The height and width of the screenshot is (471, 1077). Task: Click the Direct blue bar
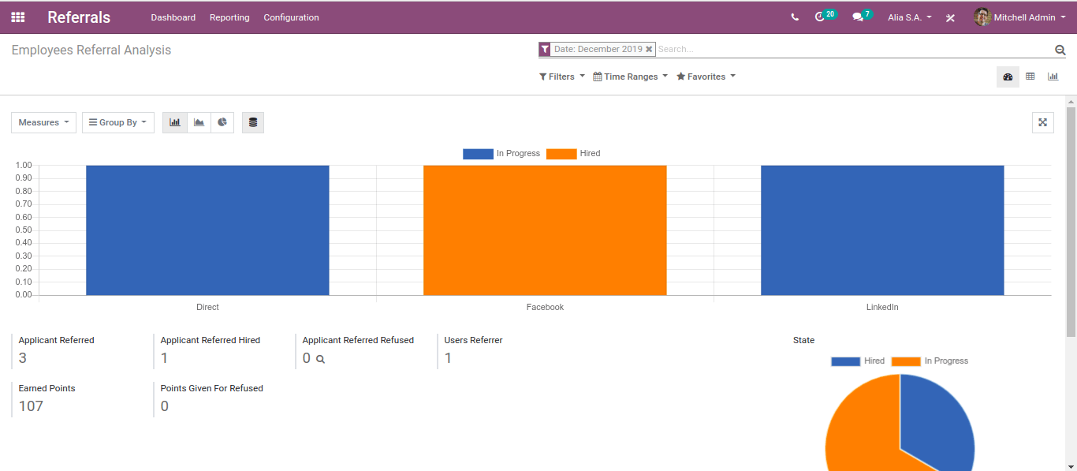pyautogui.click(x=207, y=230)
